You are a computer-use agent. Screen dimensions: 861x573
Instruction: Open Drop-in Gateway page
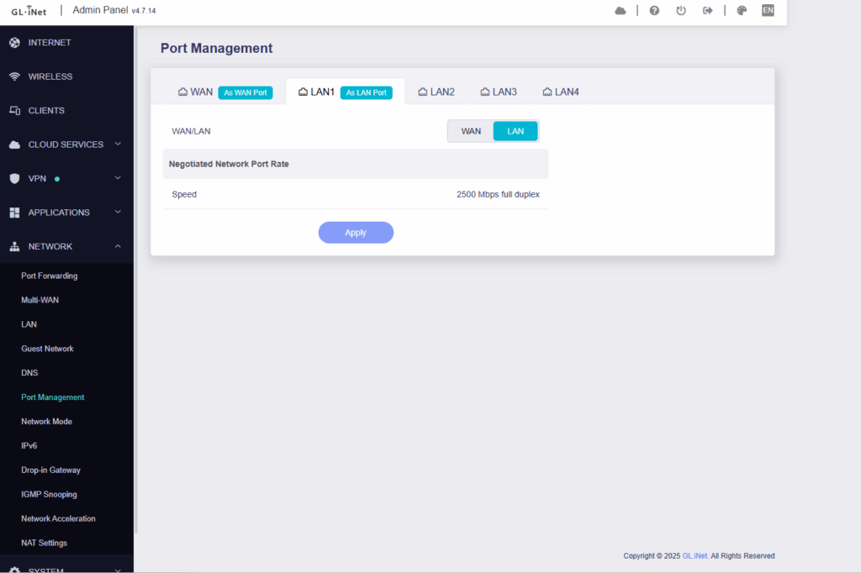click(50, 470)
